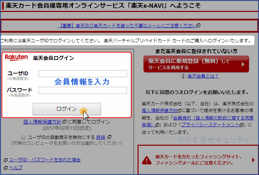The image size is (259, 175).
Task: Open the プライバシーステートメント link
Action: pyautogui.click(x=211, y=125)
